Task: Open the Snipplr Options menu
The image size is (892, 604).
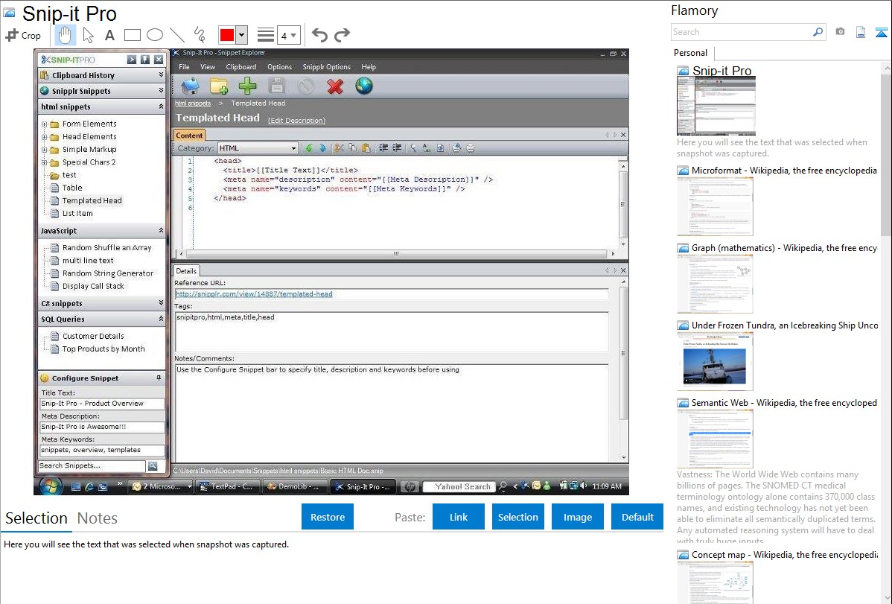Action: point(327,66)
